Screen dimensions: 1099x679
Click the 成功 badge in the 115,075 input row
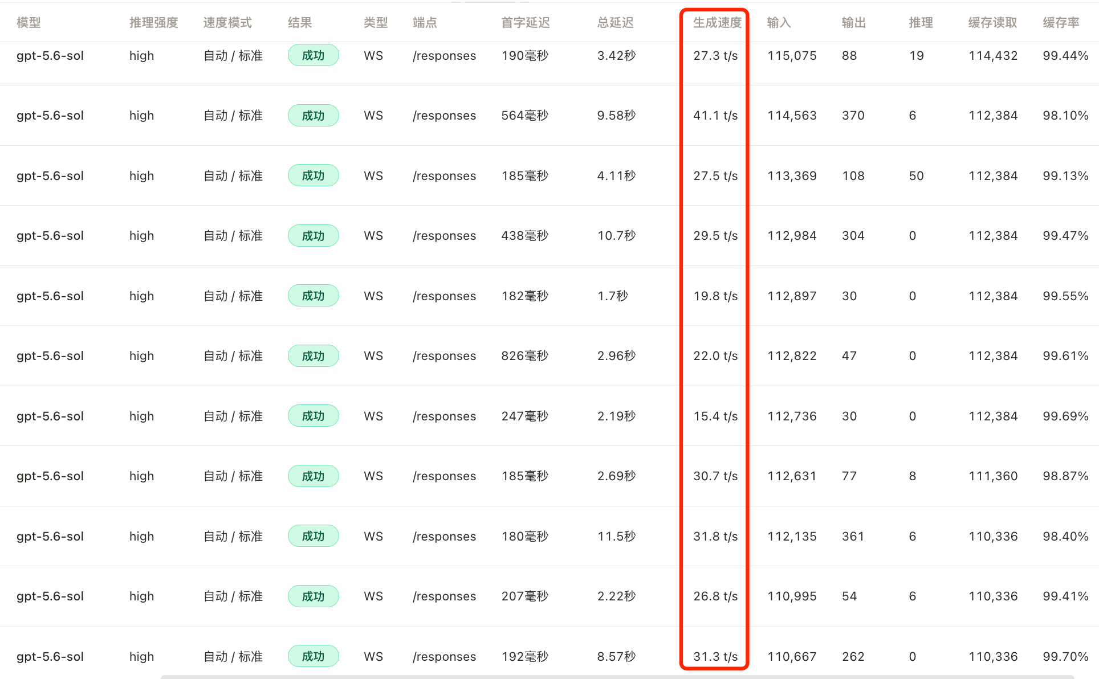coord(314,56)
